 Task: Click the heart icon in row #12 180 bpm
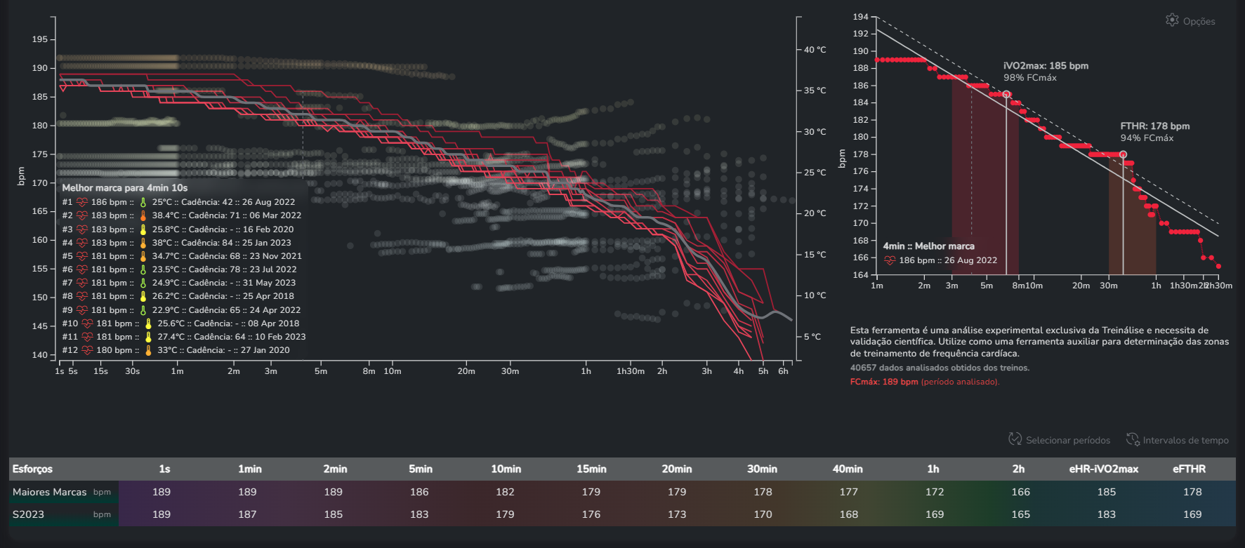[88, 350]
